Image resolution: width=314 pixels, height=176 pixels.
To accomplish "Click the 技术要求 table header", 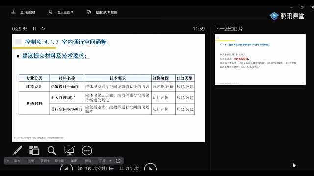I will click(118, 78).
